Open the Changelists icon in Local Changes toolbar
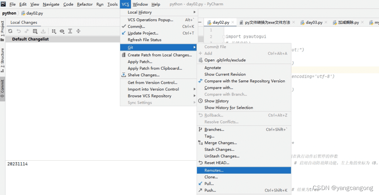 [x=35, y=31]
